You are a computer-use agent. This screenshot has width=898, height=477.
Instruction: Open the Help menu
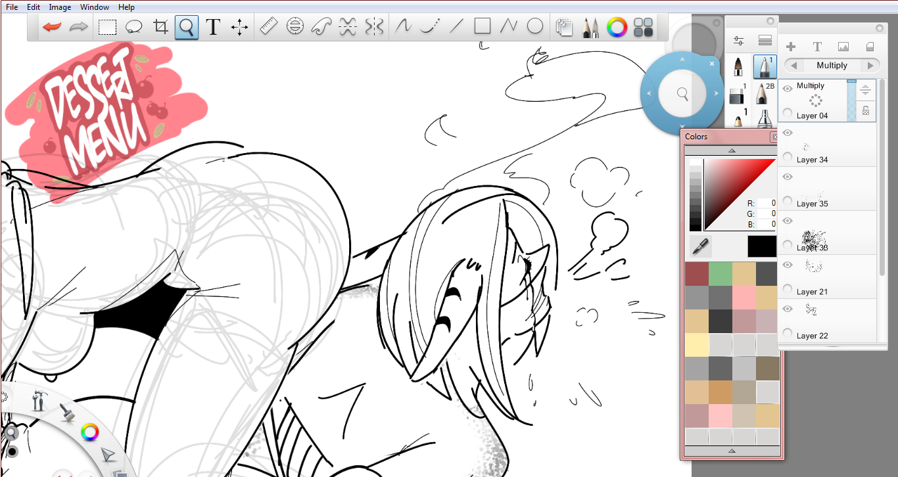pyautogui.click(x=127, y=7)
